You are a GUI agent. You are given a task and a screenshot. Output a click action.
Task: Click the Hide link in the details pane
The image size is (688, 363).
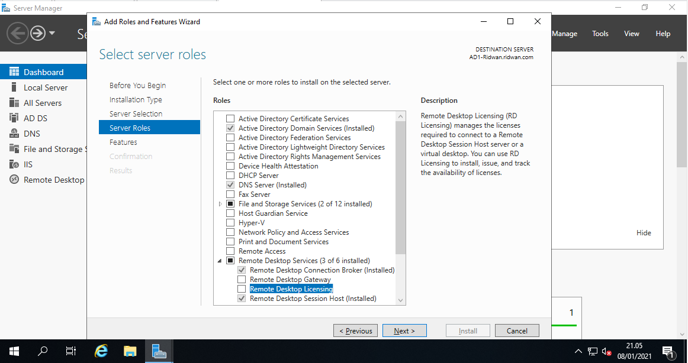coord(644,232)
